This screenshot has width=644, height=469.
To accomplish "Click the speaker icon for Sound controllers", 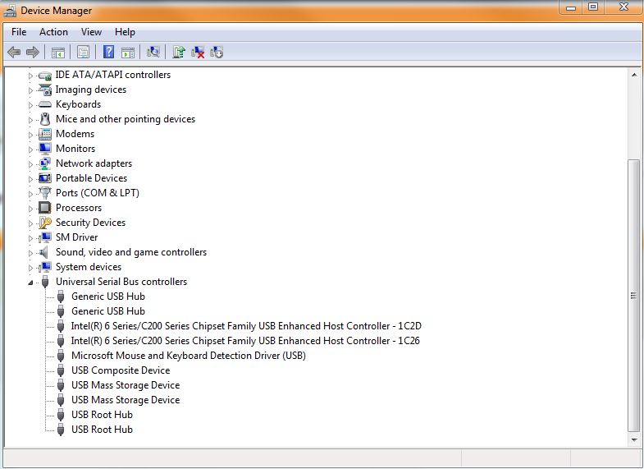I will [44, 252].
